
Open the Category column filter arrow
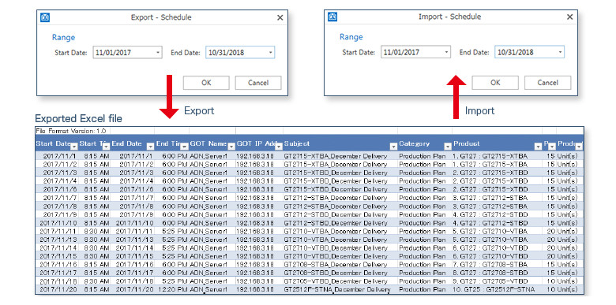click(448, 147)
